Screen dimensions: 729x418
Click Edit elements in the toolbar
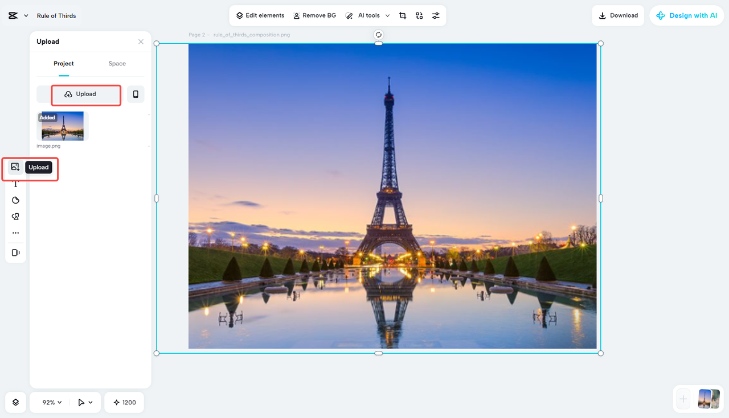click(260, 15)
